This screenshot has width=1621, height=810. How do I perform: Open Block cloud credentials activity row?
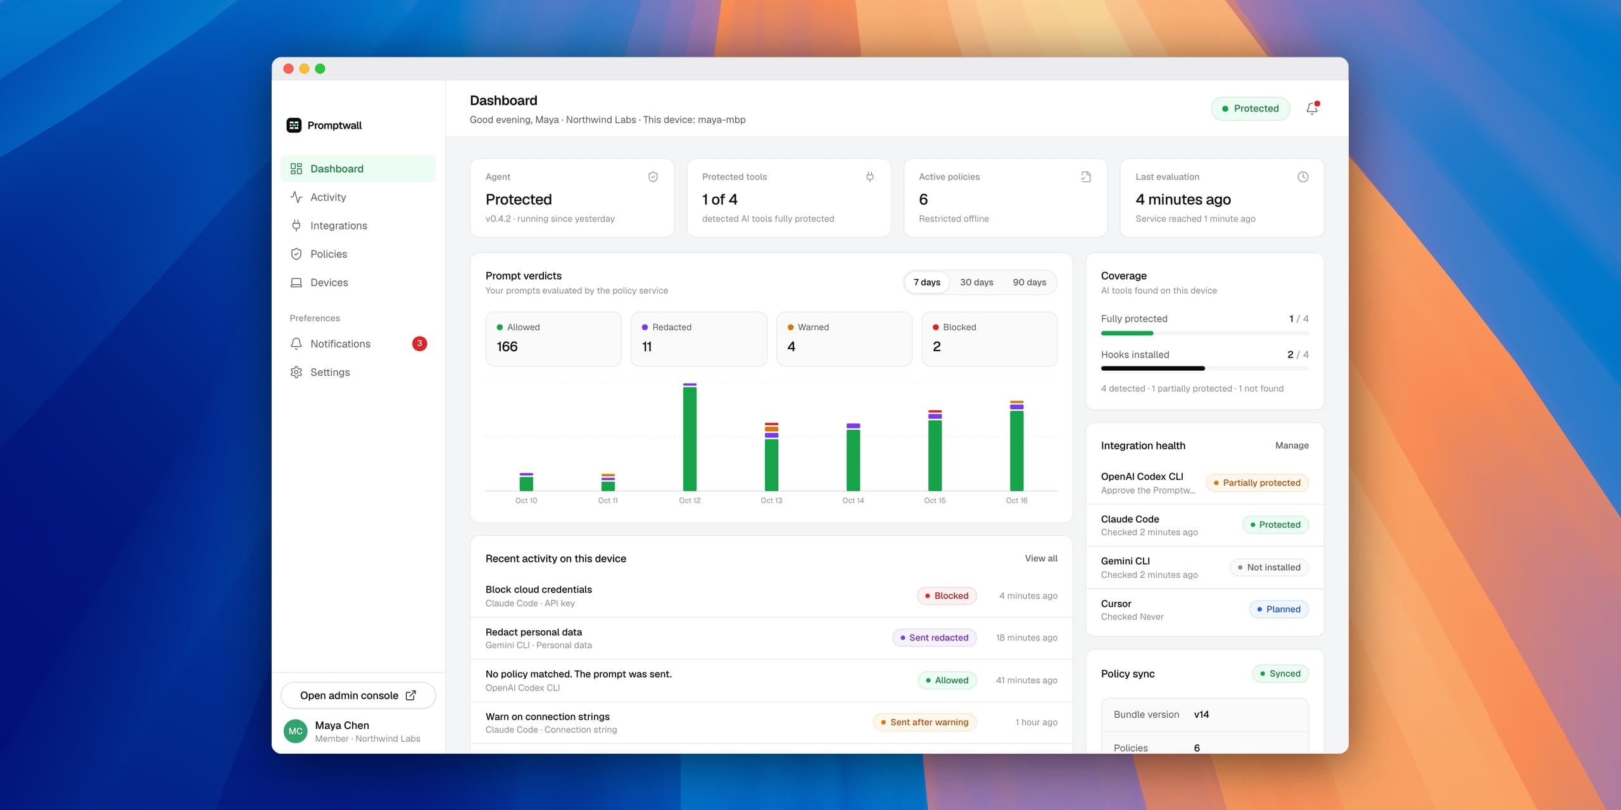coord(771,595)
